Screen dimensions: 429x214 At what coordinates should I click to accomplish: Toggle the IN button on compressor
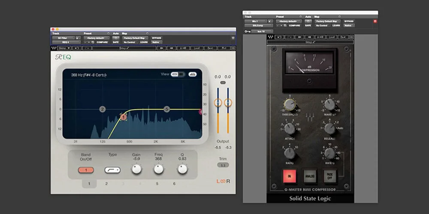[289, 176]
